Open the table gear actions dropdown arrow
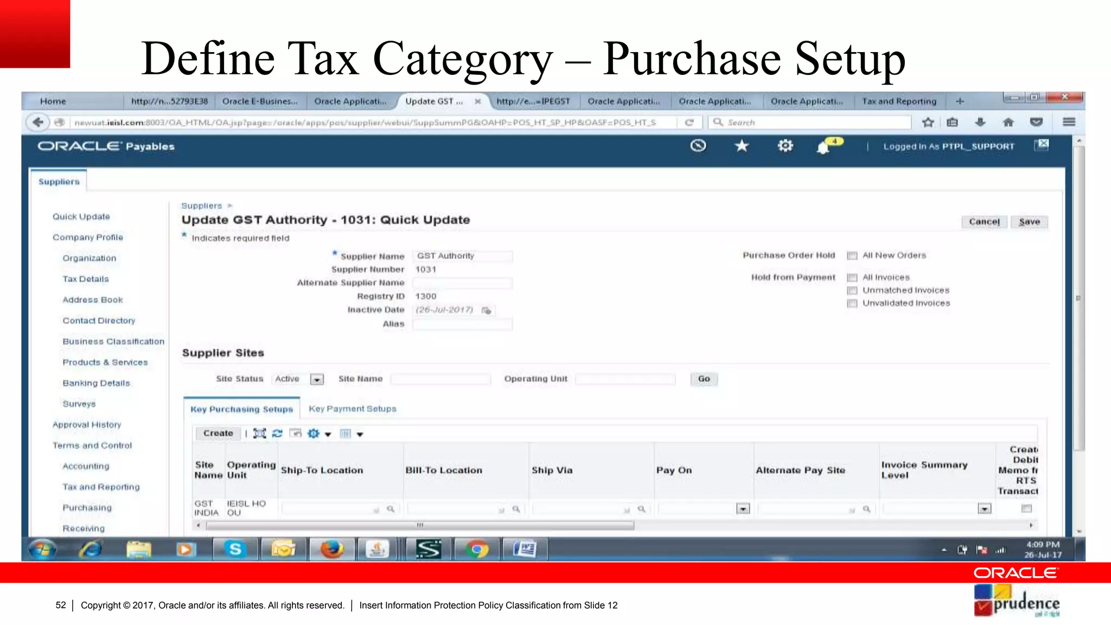This screenshot has width=1111, height=625. (328, 434)
